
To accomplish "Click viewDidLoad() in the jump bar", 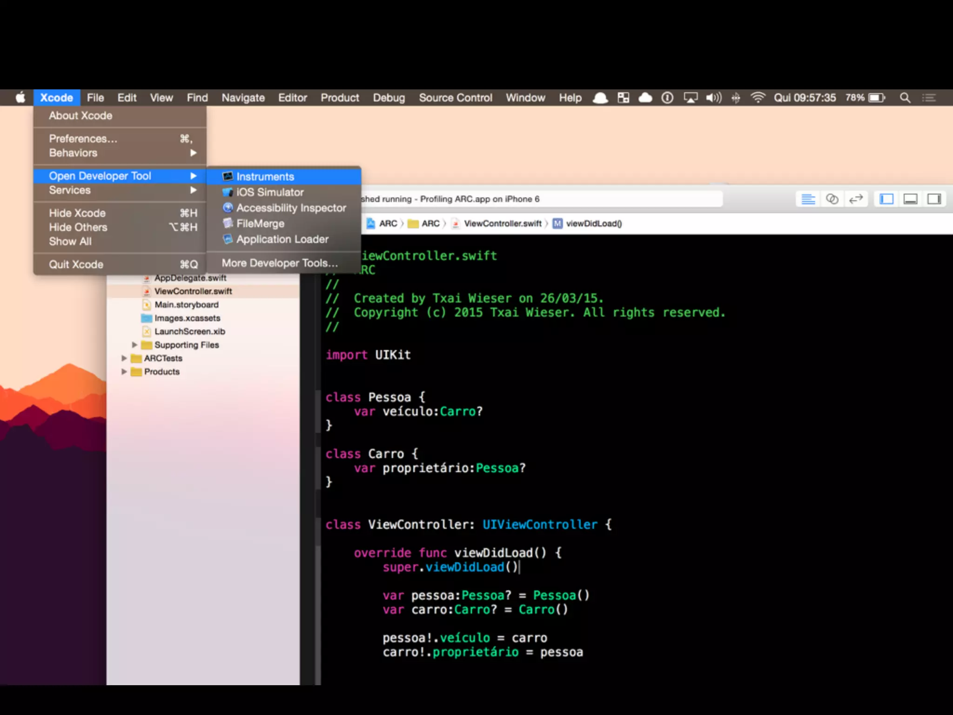I will click(x=593, y=224).
